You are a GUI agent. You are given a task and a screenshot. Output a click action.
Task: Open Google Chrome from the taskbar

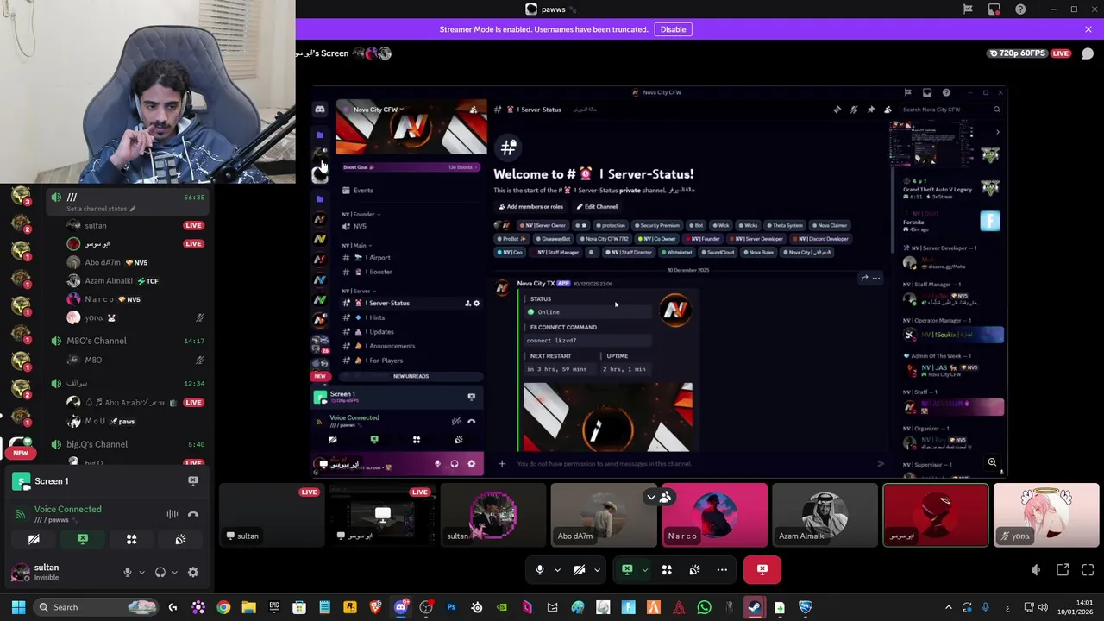click(x=223, y=607)
